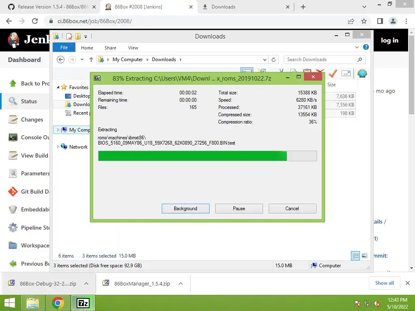
Task: Open Chrome tab search chevron
Action: coord(364,7)
